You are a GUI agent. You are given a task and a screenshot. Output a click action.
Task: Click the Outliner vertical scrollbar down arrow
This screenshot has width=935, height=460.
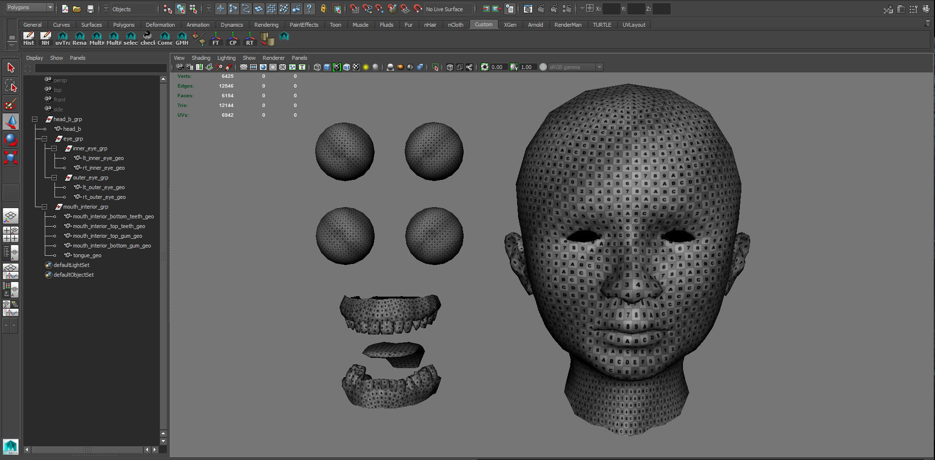point(163,442)
